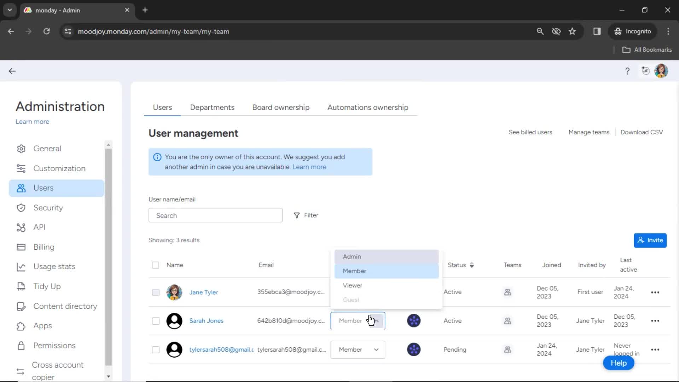679x382 pixels.
Task: Check the tylersarah508 row checkbox
Action: pyautogui.click(x=156, y=349)
